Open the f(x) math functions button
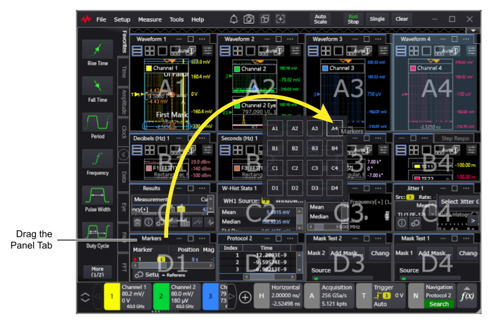492x325 pixels. tap(467, 296)
